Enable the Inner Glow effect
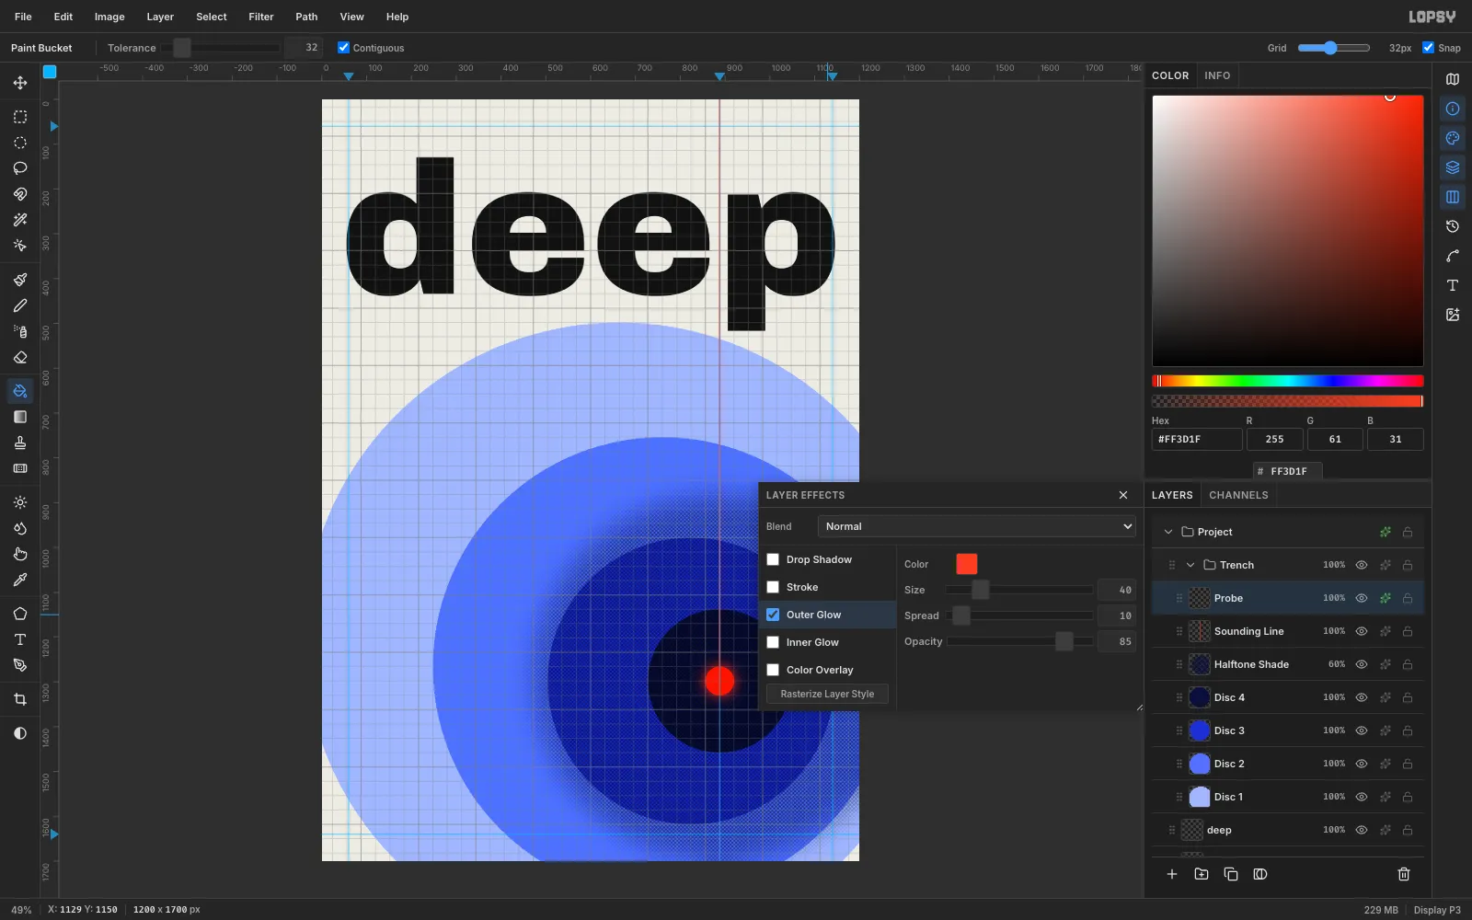Image resolution: width=1472 pixels, height=920 pixels. pos(773,642)
